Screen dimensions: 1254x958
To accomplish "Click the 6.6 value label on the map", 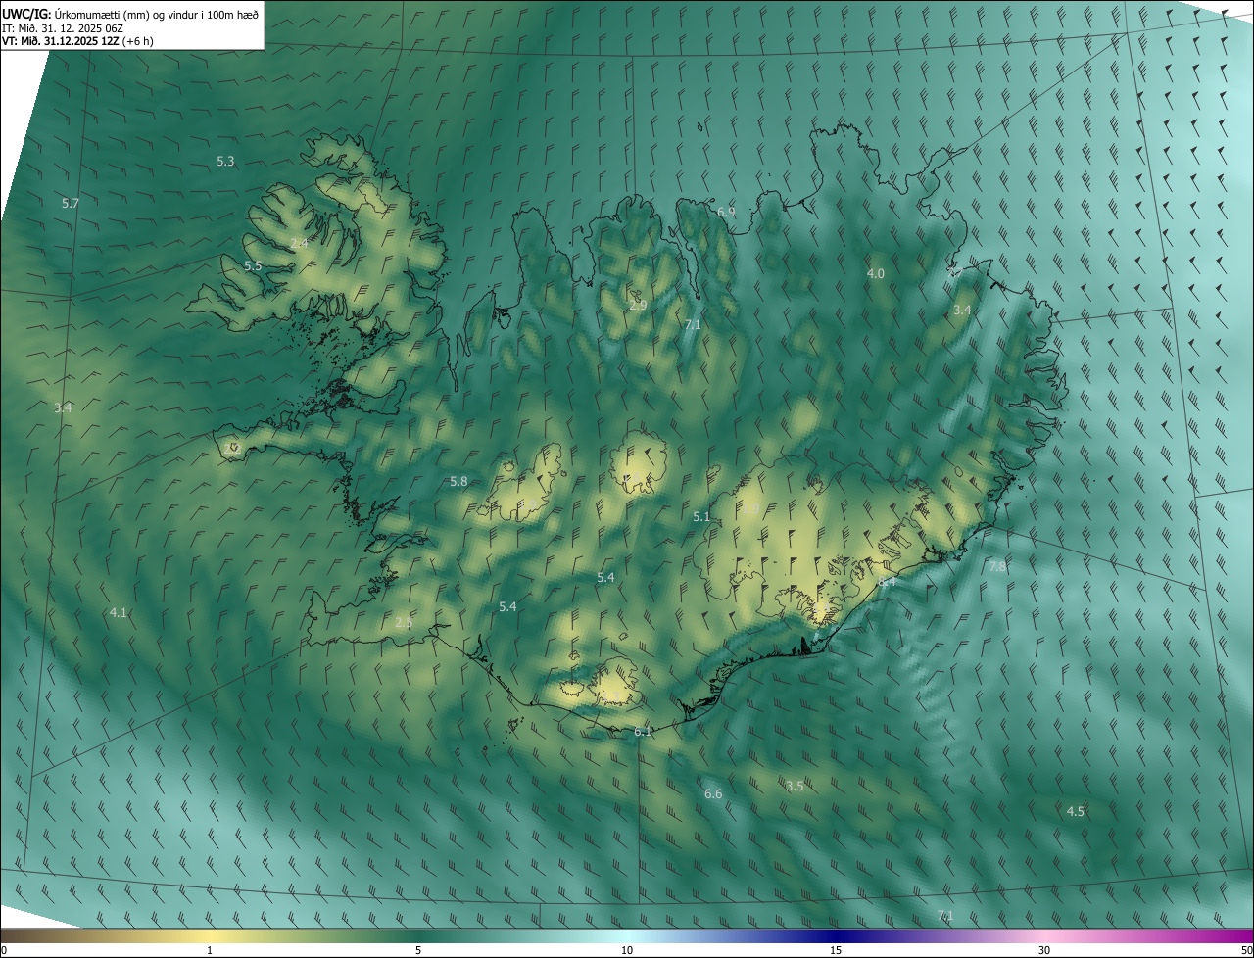I will pyautogui.click(x=713, y=793).
